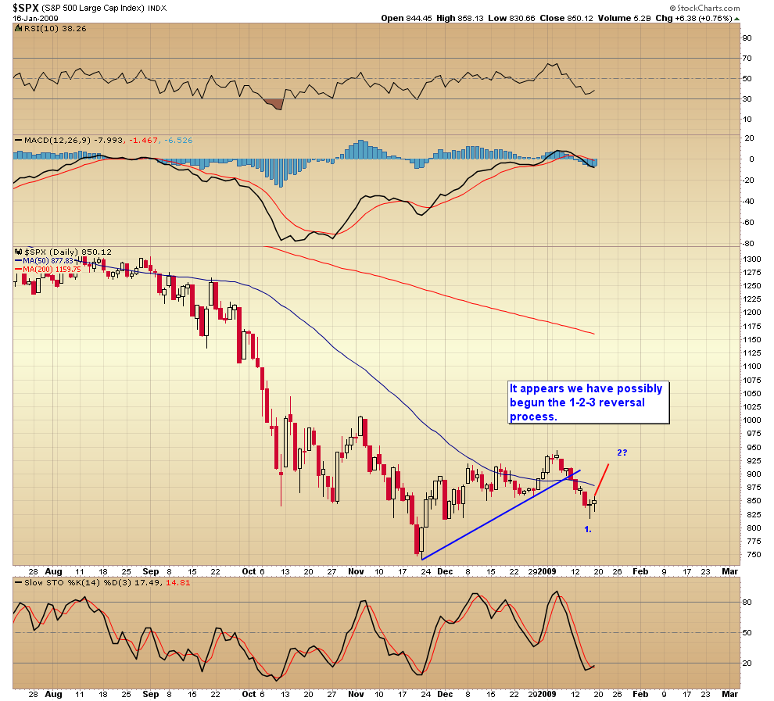Click the MA(200) 1159.75 legend entry
The width and height of the screenshot is (774, 701).
[x=52, y=270]
